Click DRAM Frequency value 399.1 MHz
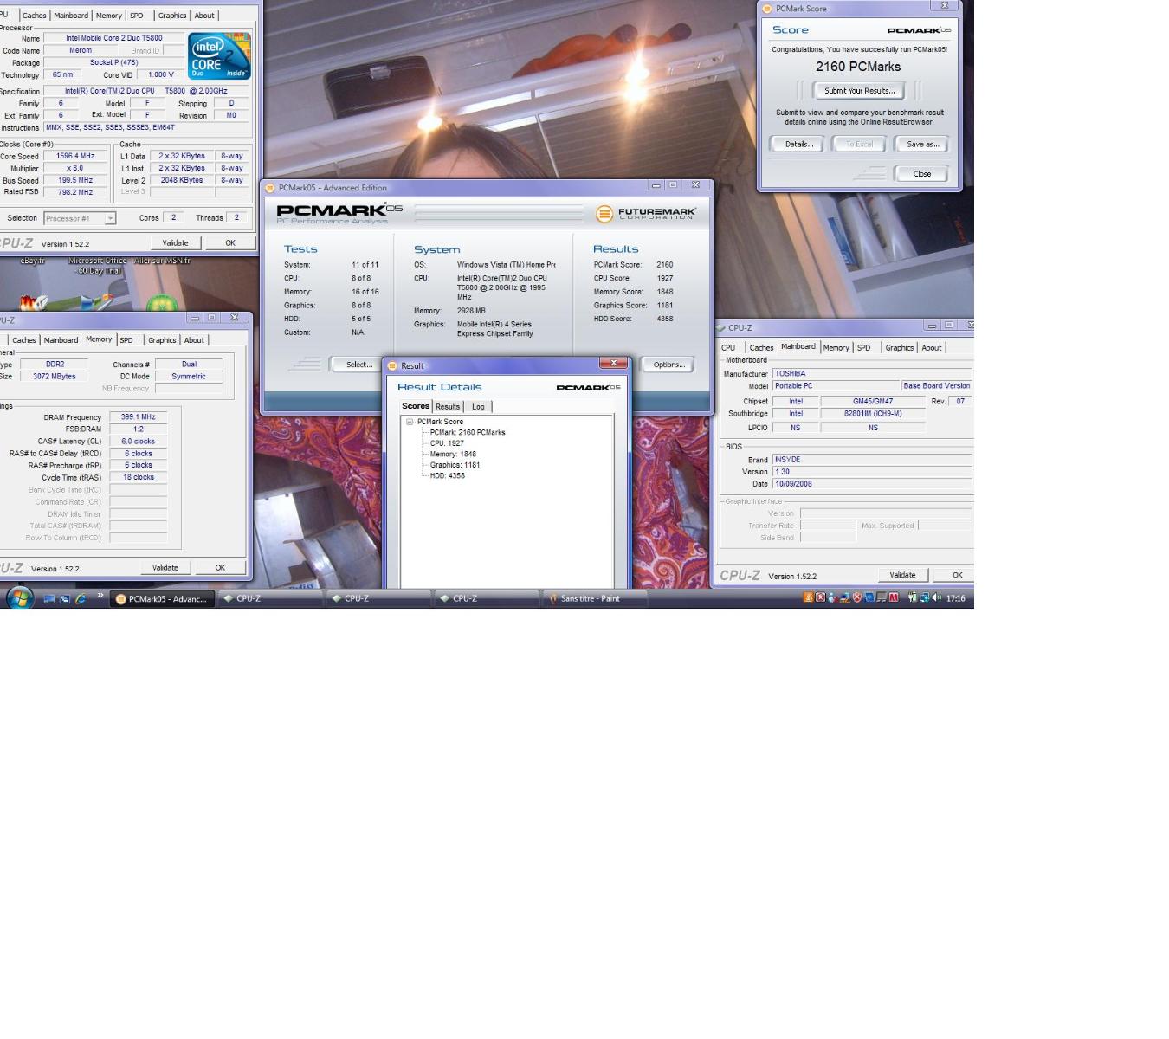1169x1039 pixels. coord(138,417)
